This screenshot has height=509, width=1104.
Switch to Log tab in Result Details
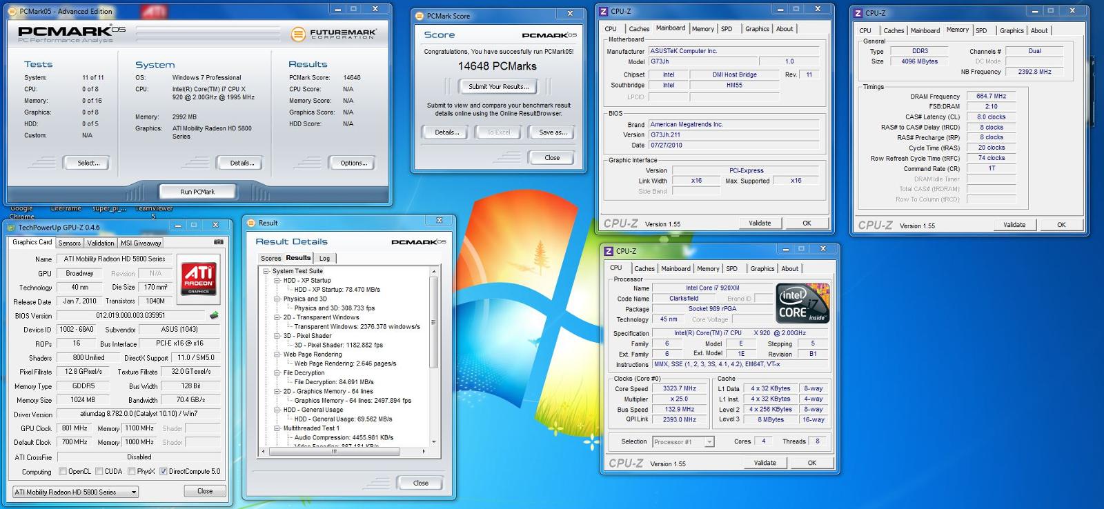(x=324, y=258)
